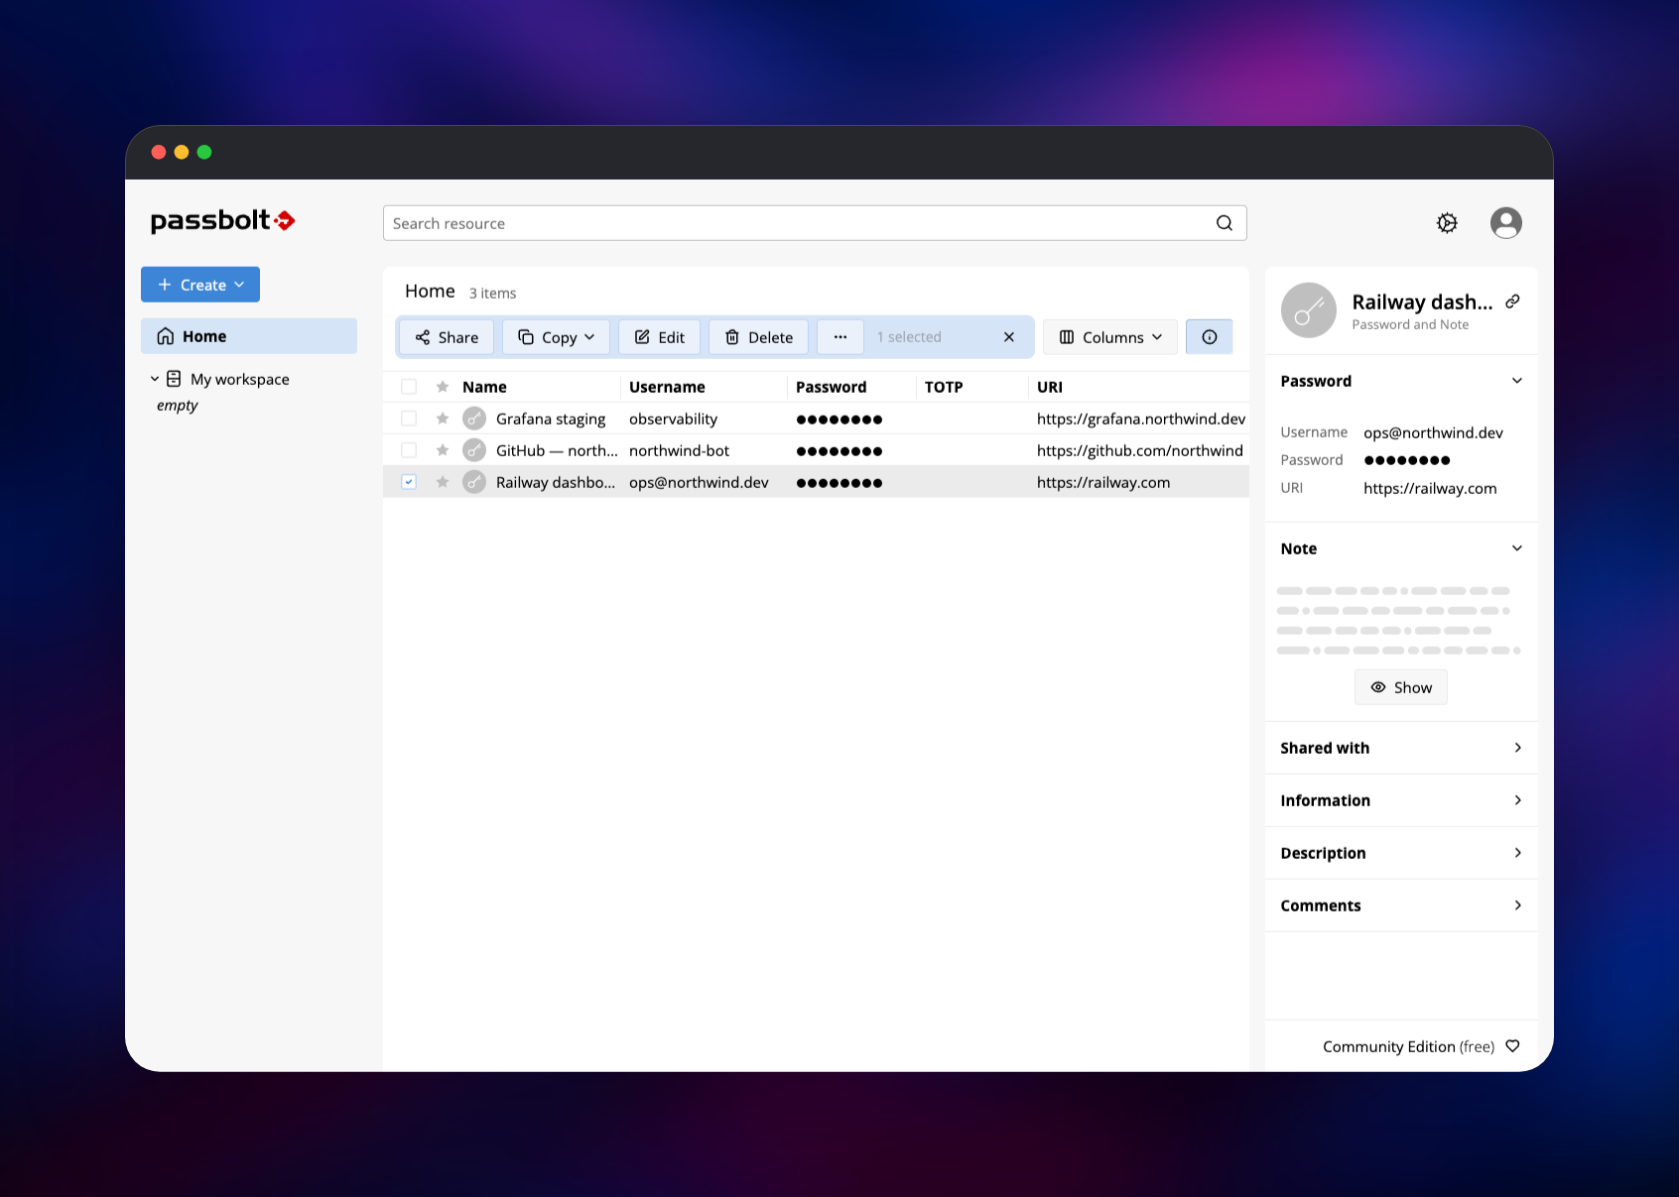
Task: Click the Edit button
Action: [x=660, y=337]
